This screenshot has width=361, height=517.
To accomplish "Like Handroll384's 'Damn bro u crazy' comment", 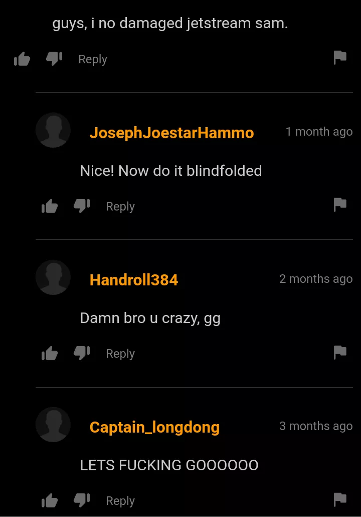I will click(50, 353).
